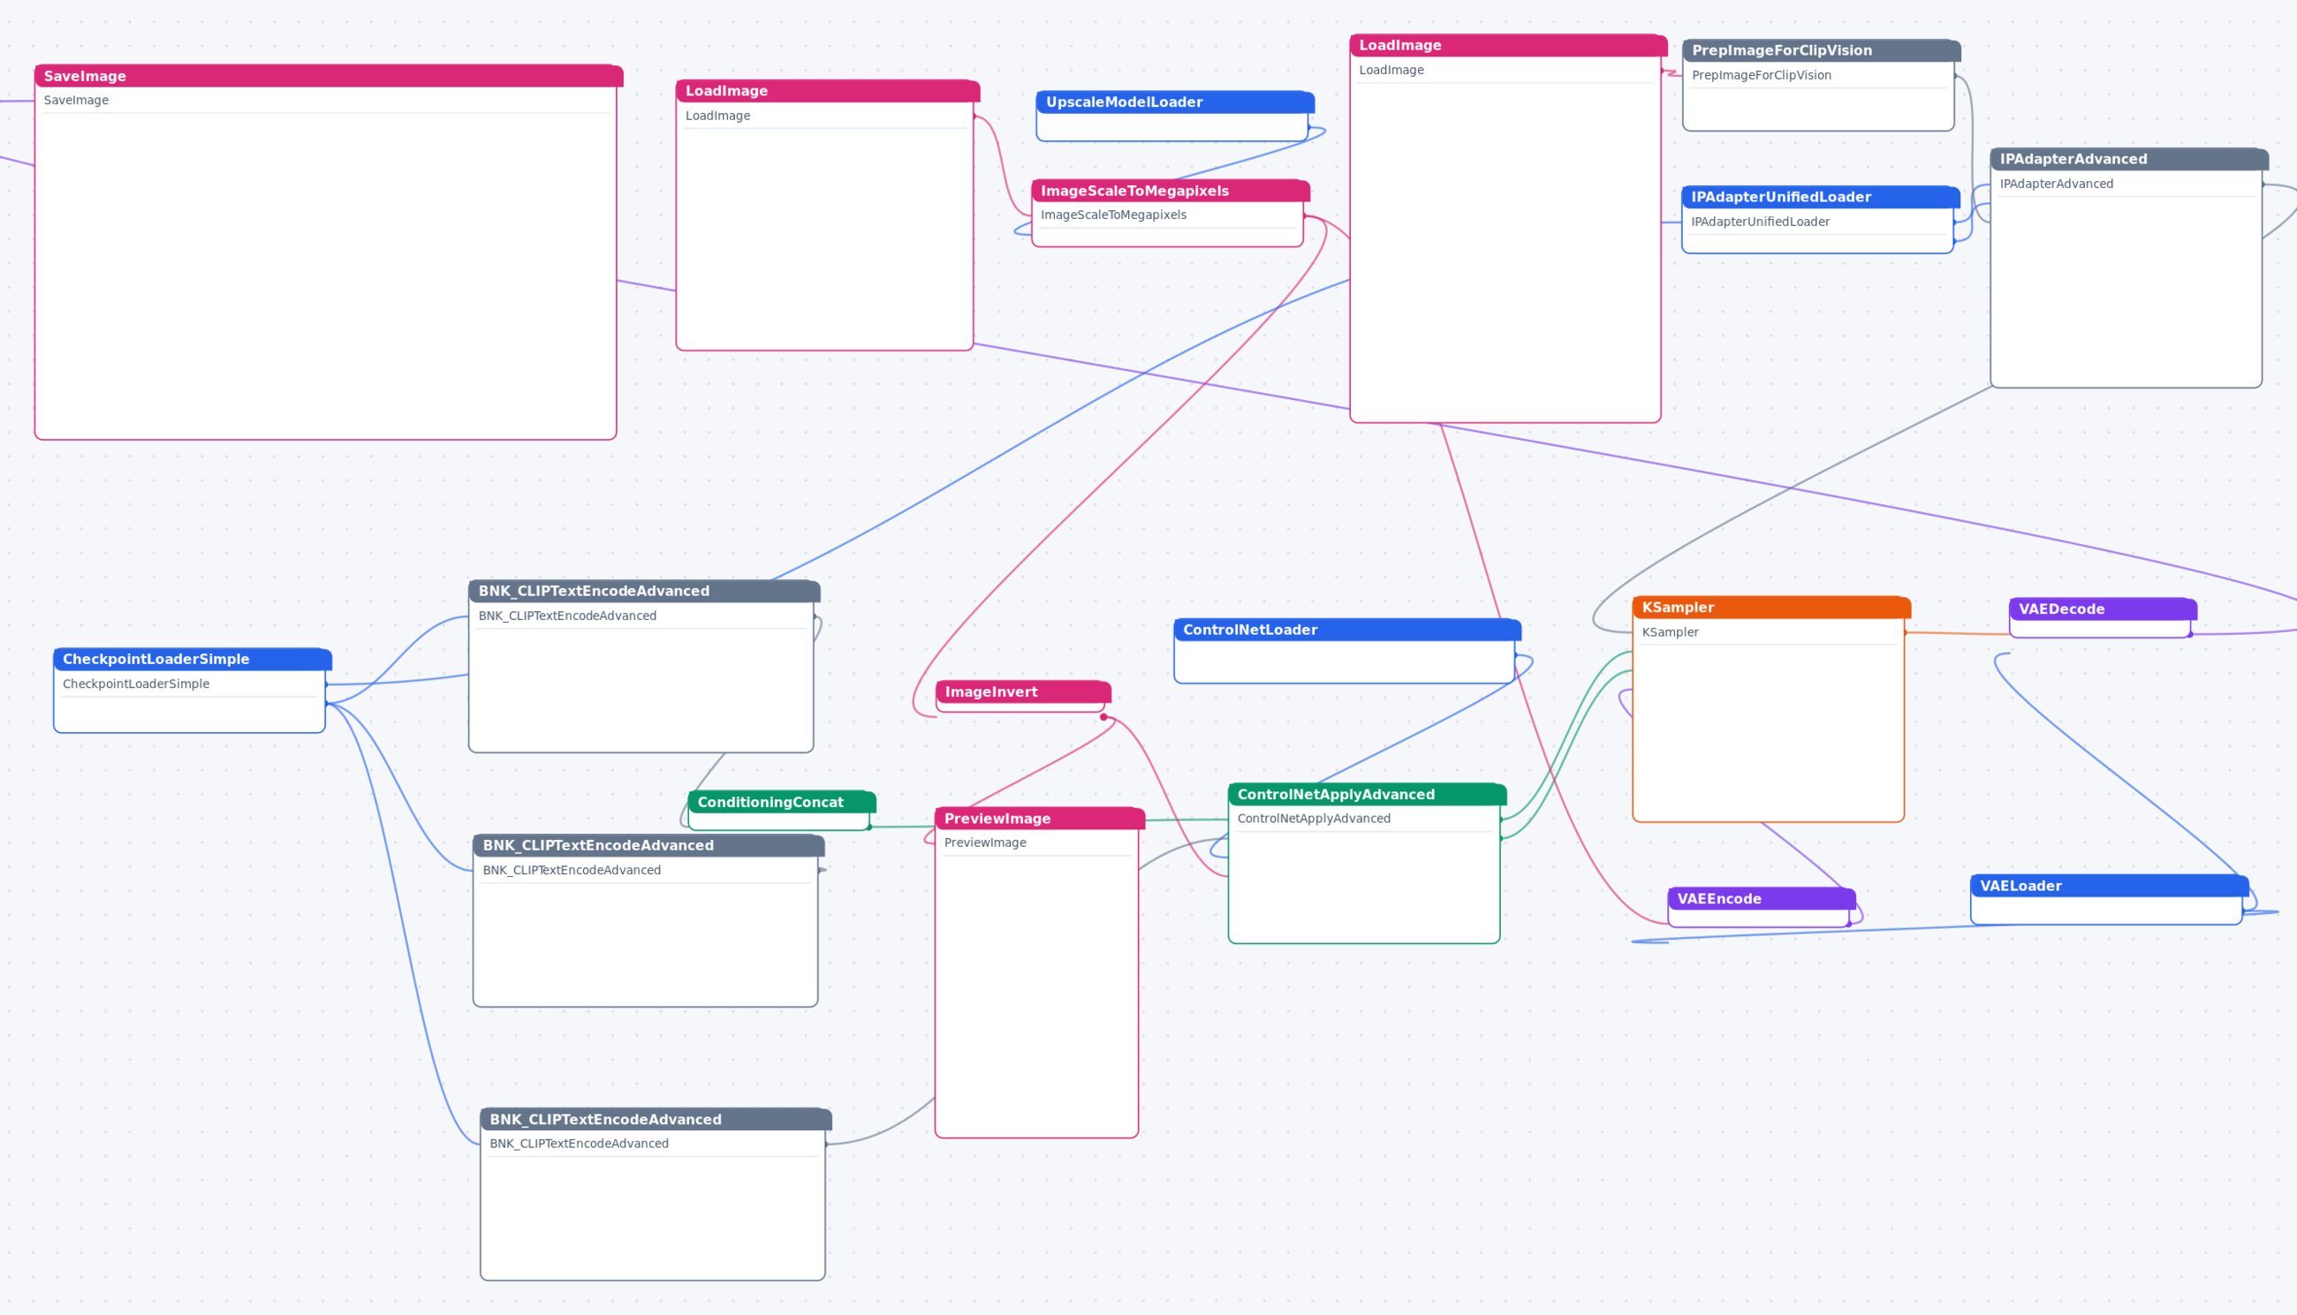
Task: Click PrepImageForClipVision body label text
Action: [1762, 75]
